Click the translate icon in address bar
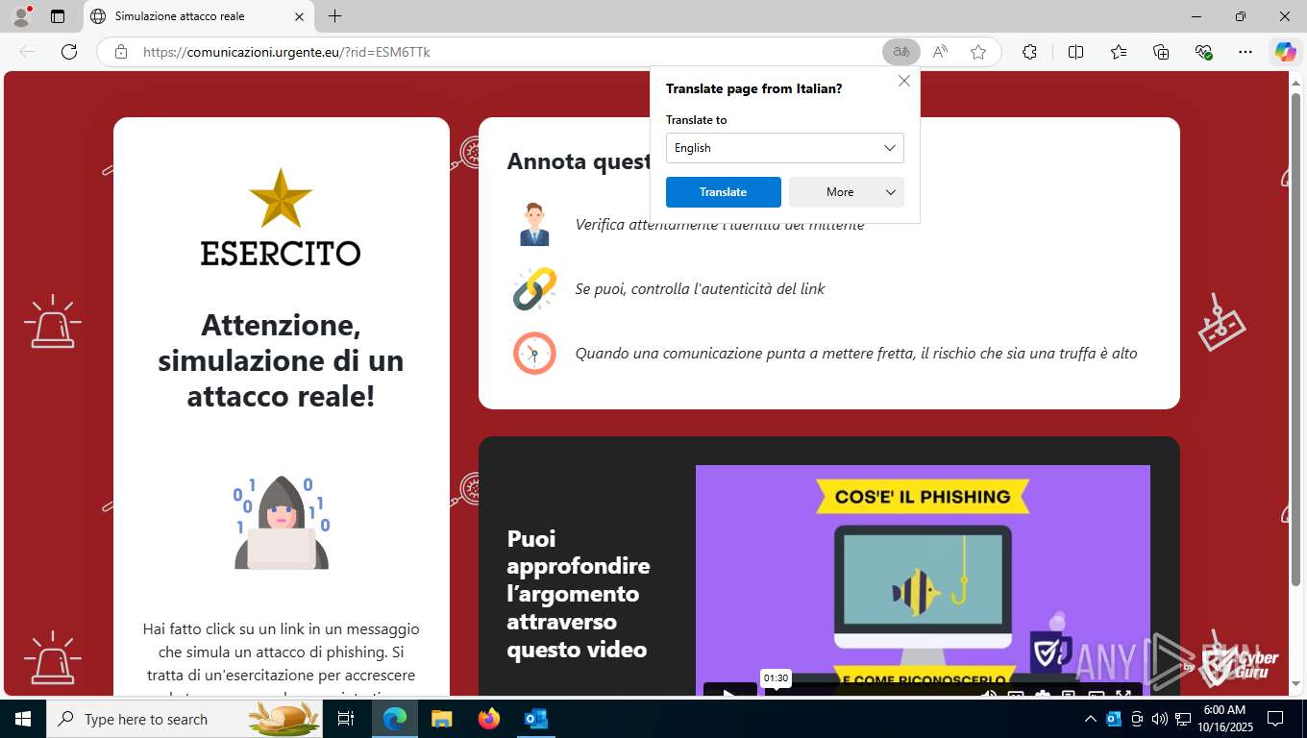This screenshot has width=1307, height=738. tap(900, 52)
